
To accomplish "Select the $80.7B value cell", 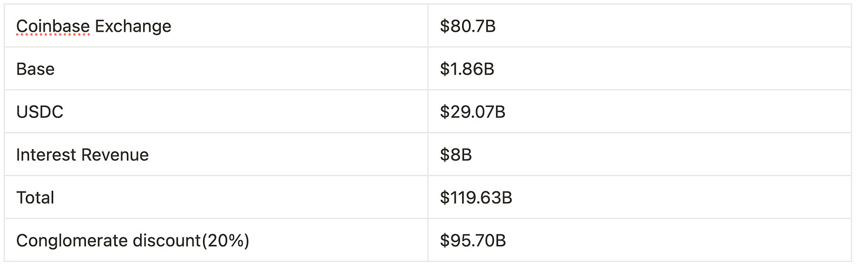I will point(640,26).
